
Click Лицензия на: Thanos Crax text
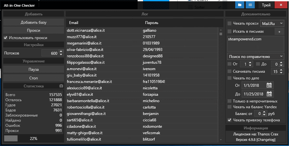tap(256, 134)
